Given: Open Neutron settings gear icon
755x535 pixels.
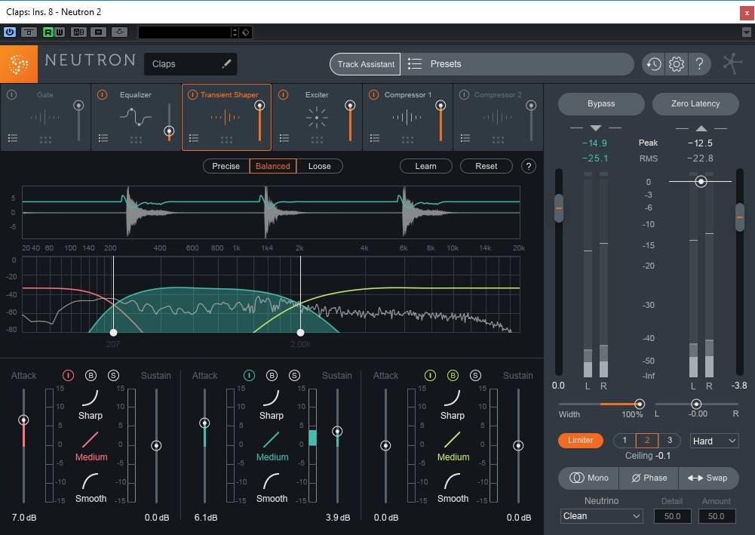Looking at the screenshot, I should (x=677, y=64).
